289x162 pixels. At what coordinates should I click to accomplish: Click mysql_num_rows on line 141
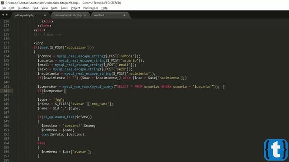[76, 86]
